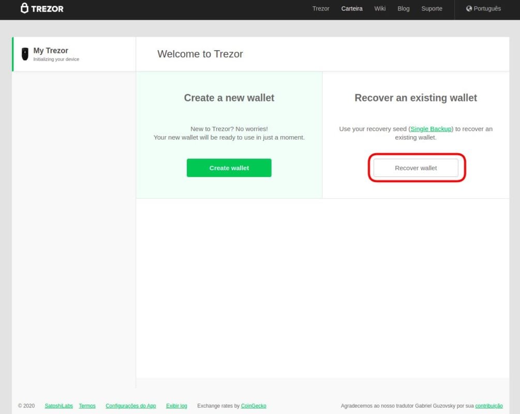Open Suporte in the header
Viewport: 520px width, 414px height.
(x=432, y=9)
